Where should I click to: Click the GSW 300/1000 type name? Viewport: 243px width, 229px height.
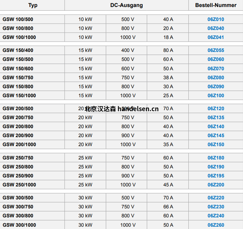[19, 225]
